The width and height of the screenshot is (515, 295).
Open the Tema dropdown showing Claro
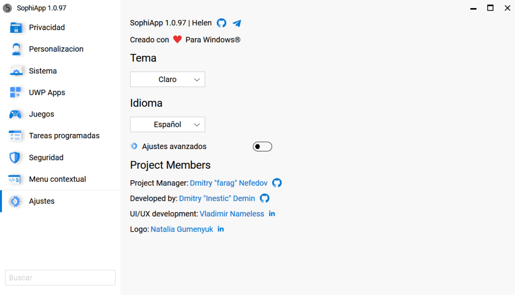[x=167, y=79]
